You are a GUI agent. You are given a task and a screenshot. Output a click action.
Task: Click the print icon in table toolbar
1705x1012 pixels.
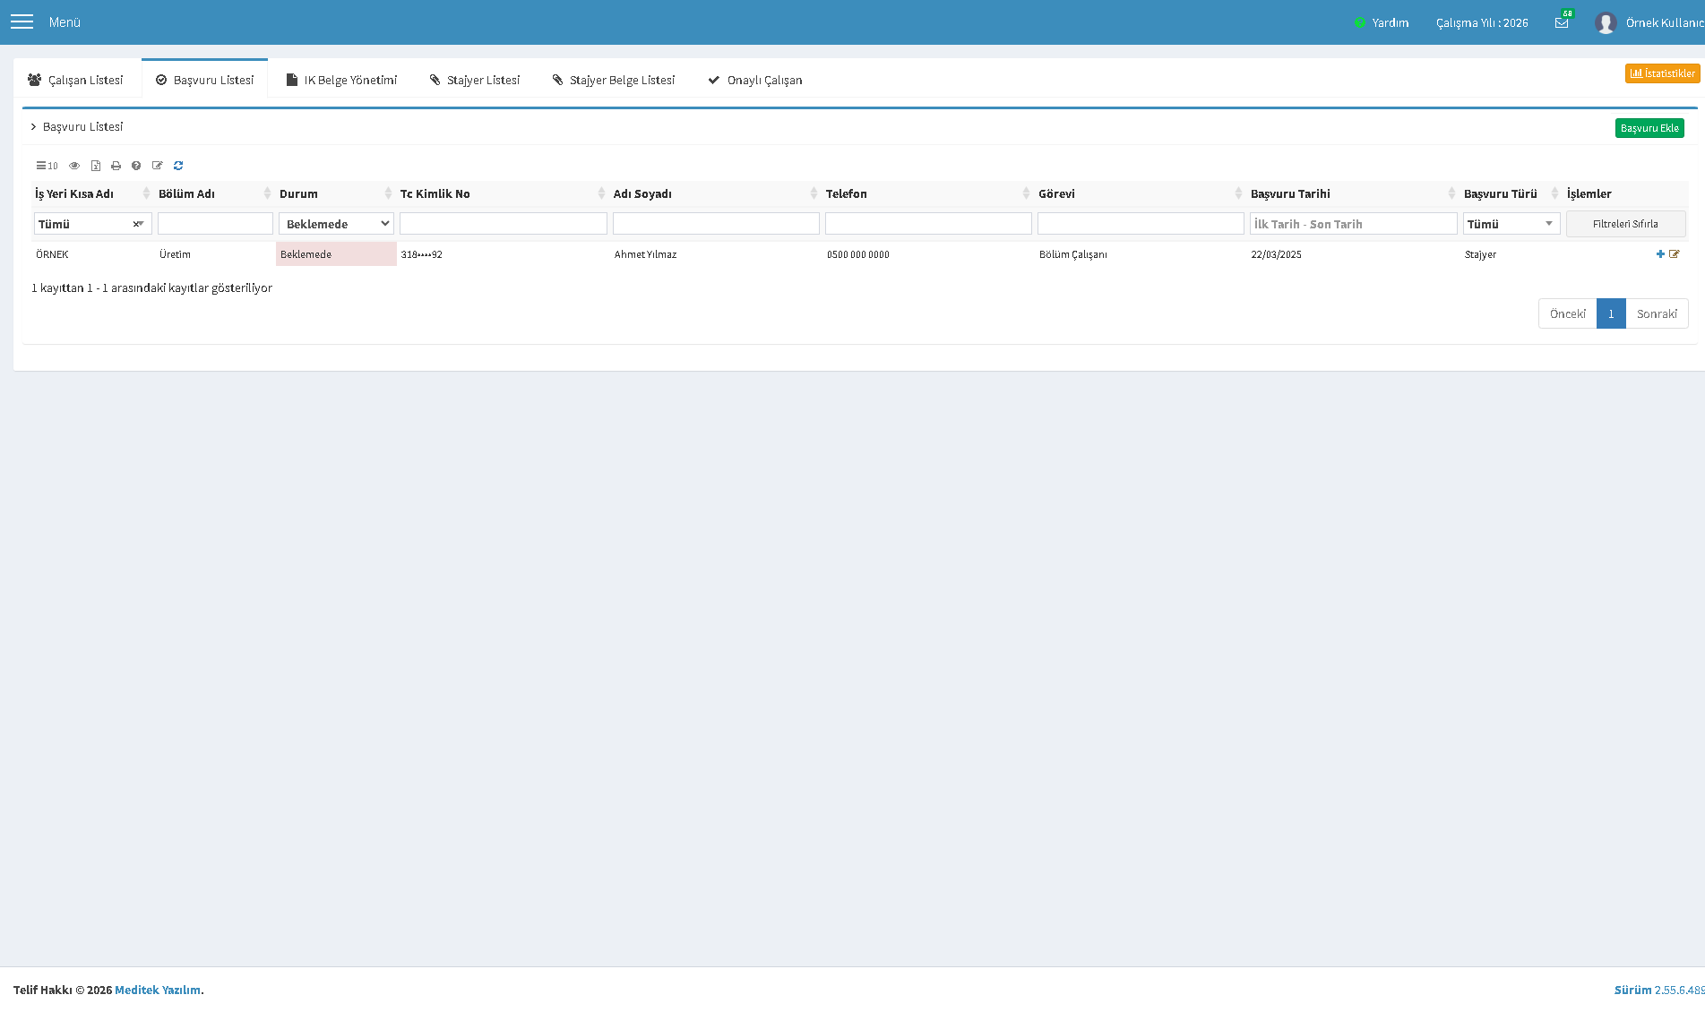[x=116, y=166]
